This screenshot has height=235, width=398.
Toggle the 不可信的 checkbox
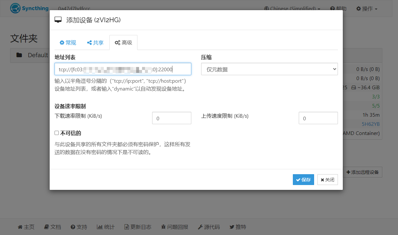[x=57, y=133]
